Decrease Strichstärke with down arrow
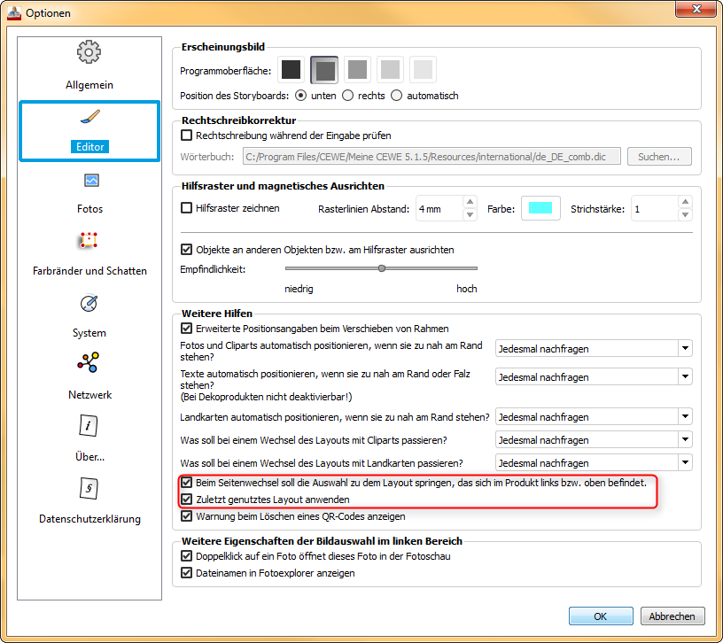 point(685,214)
